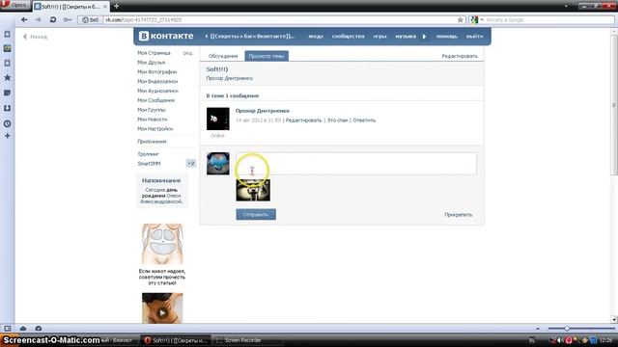Screen dimensions: 618x347
Task: Open the Opera menu button
Action: pyautogui.click(x=14, y=6)
